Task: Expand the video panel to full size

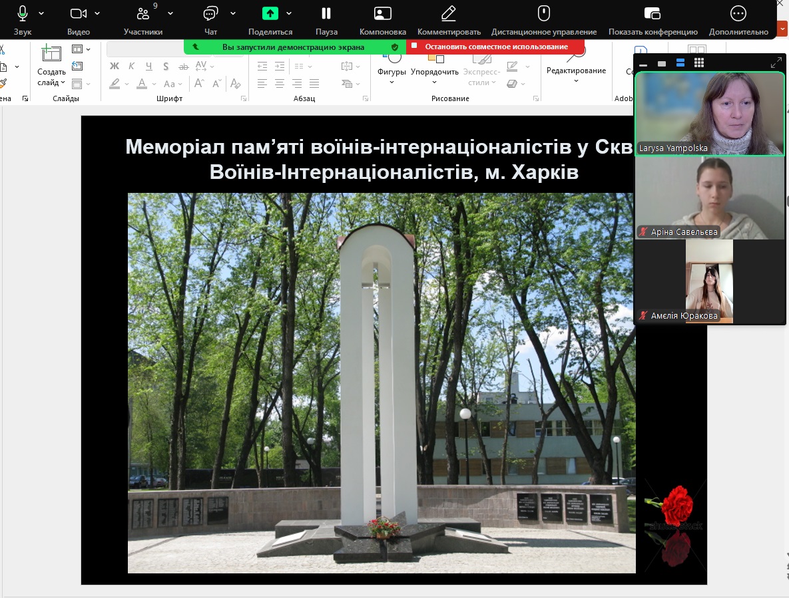Action: pyautogui.click(x=776, y=63)
